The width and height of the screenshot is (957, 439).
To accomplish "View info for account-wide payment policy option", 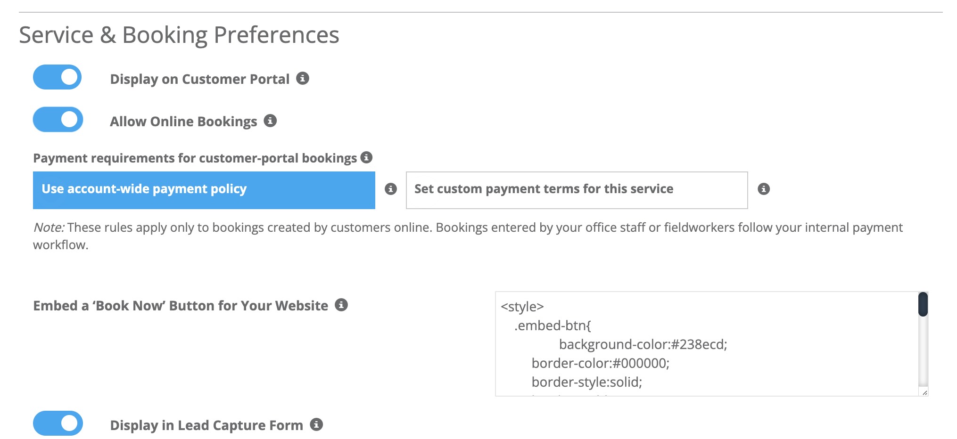I will tap(390, 189).
